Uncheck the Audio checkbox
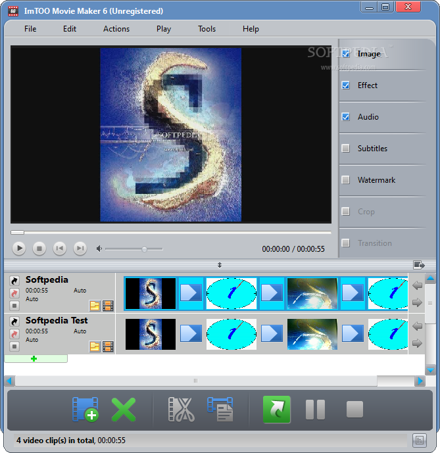The width and height of the screenshot is (440, 453). point(346,117)
